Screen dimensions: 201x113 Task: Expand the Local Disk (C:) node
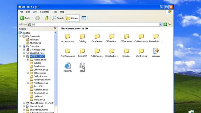click(x=24, y=53)
